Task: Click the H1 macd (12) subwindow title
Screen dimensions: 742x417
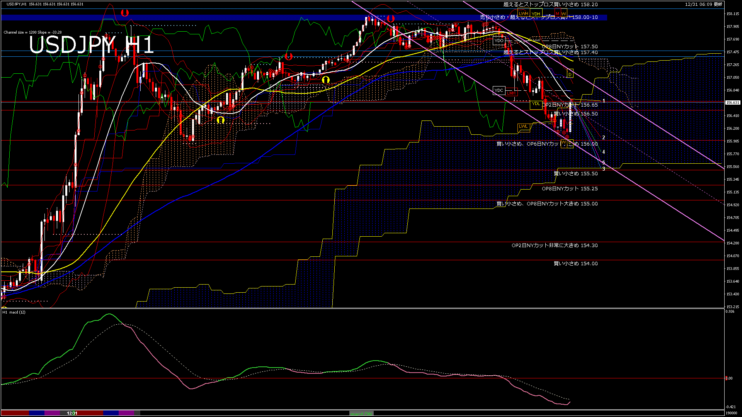Action: pos(14,312)
